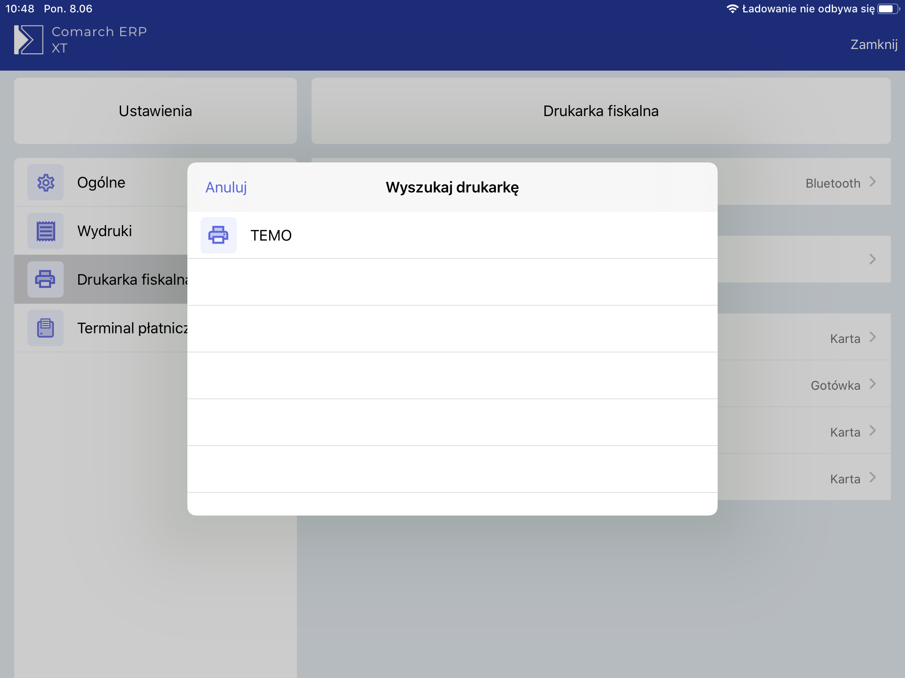The width and height of the screenshot is (905, 678).
Task: Expand the Gotówka payment chevron
Action: click(x=873, y=384)
